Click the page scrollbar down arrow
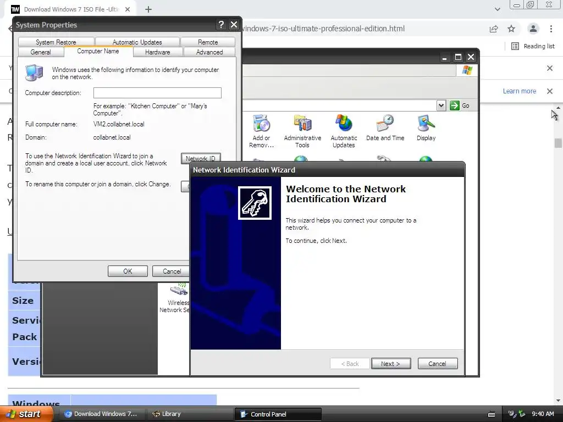The image size is (563, 422). 558,401
